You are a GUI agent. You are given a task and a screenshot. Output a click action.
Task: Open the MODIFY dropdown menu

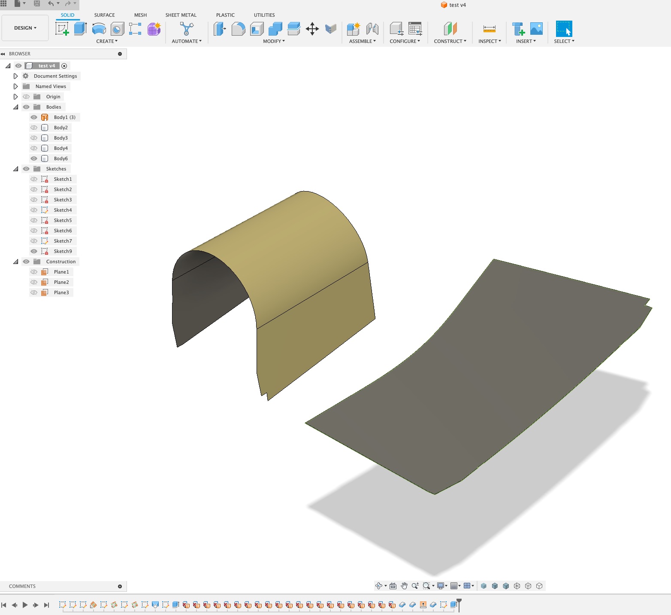pos(273,41)
